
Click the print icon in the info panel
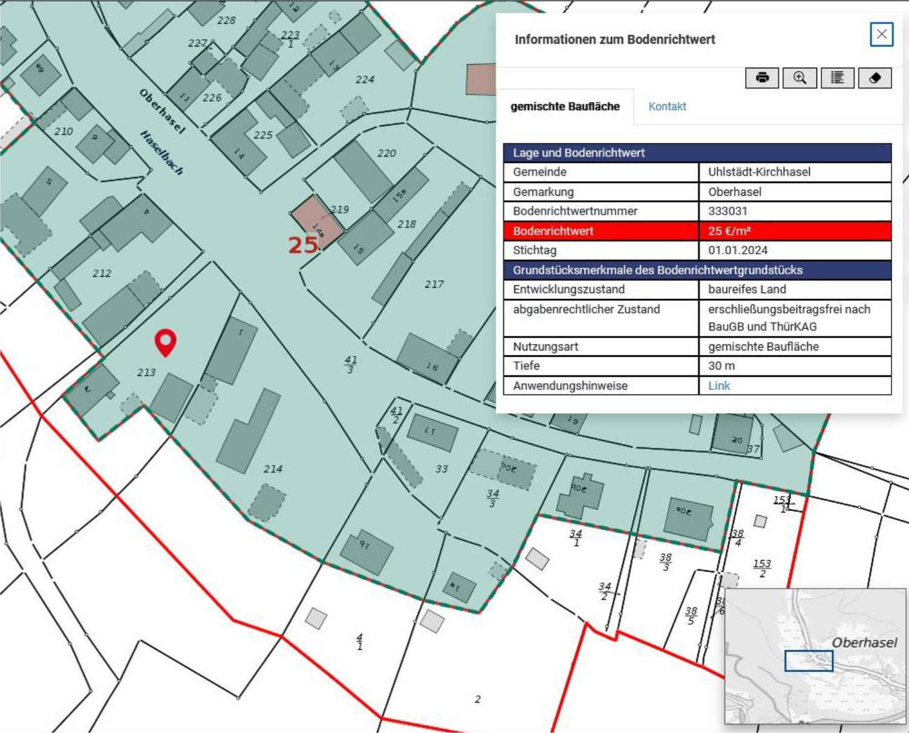pyautogui.click(x=761, y=77)
